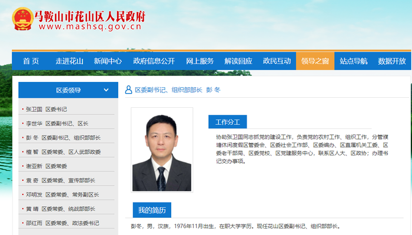Click the 工作分工 section button
The image size is (412, 235).
click(228, 122)
